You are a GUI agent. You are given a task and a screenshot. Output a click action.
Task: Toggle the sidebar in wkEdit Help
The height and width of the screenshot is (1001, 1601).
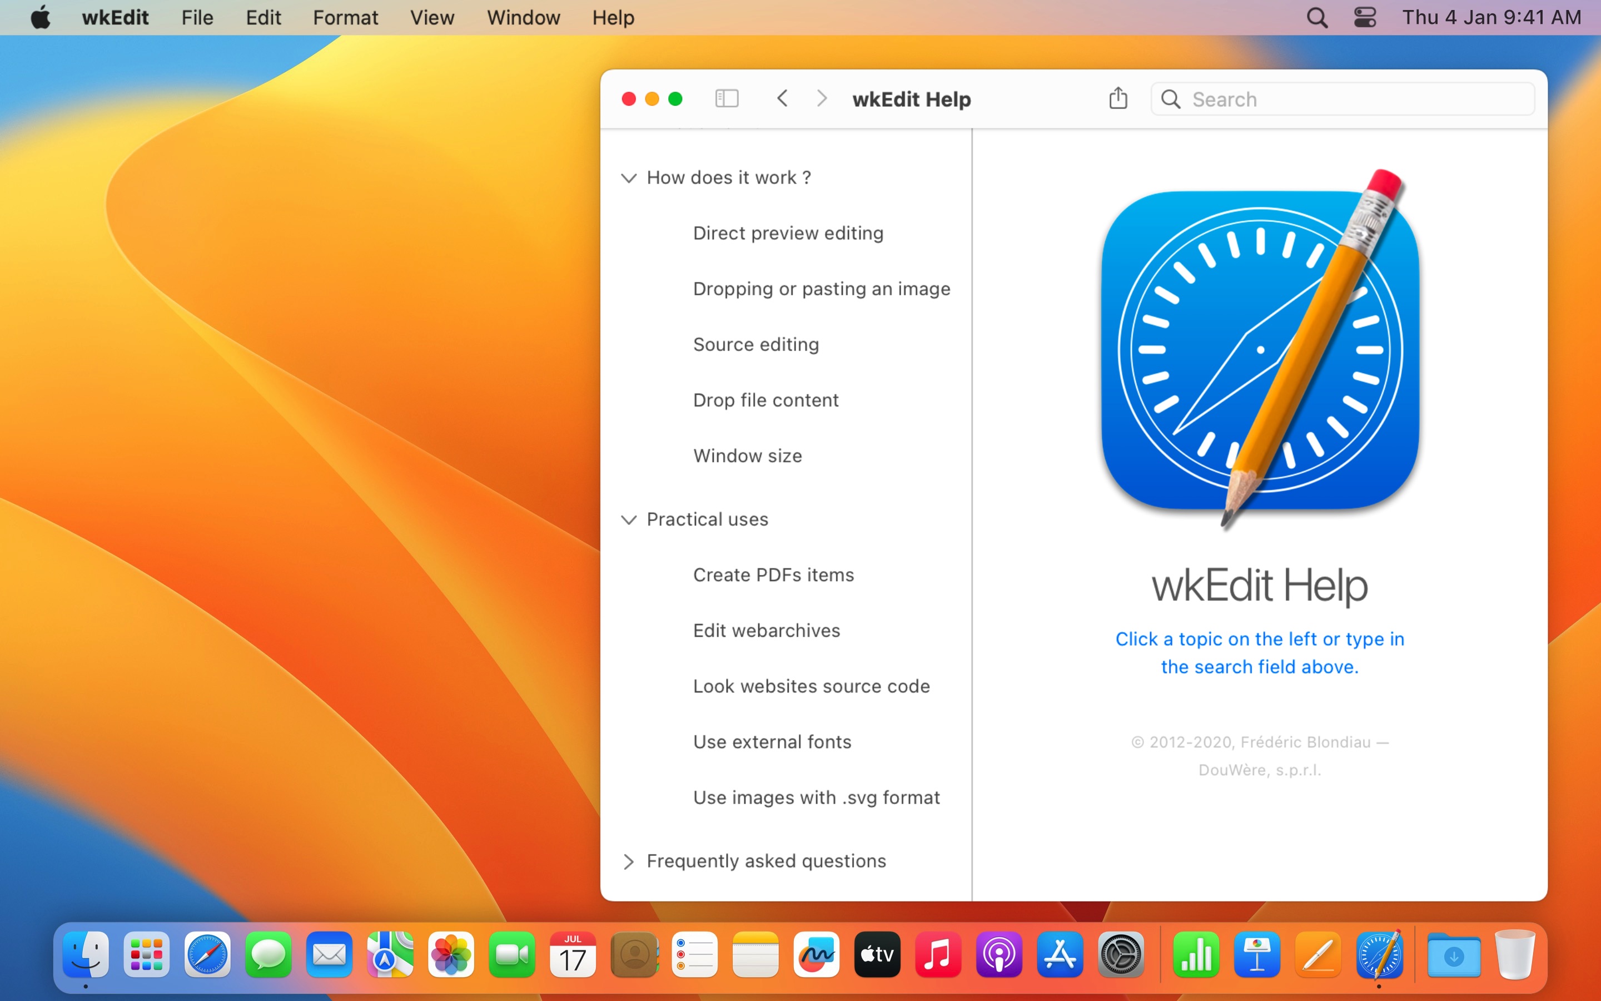pyautogui.click(x=727, y=98)
